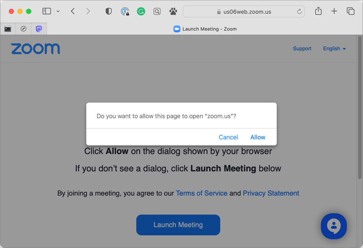Image resolution: width=363 pixels, height=248 pixels.
Task: Open the 1Password extension icon
Action: (125, 11)
